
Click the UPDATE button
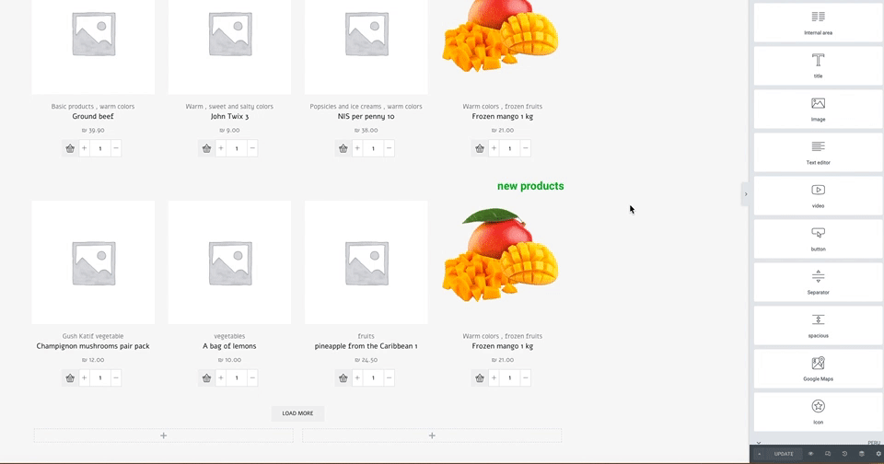pyautogui.click(x=784, y=454)
